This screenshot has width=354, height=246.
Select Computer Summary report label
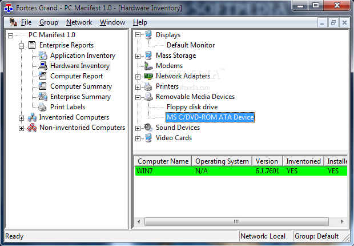pos(81,86)
